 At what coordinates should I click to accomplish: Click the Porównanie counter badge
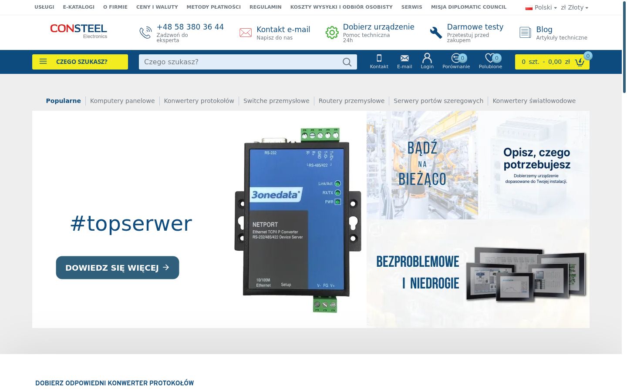(462, 58)
